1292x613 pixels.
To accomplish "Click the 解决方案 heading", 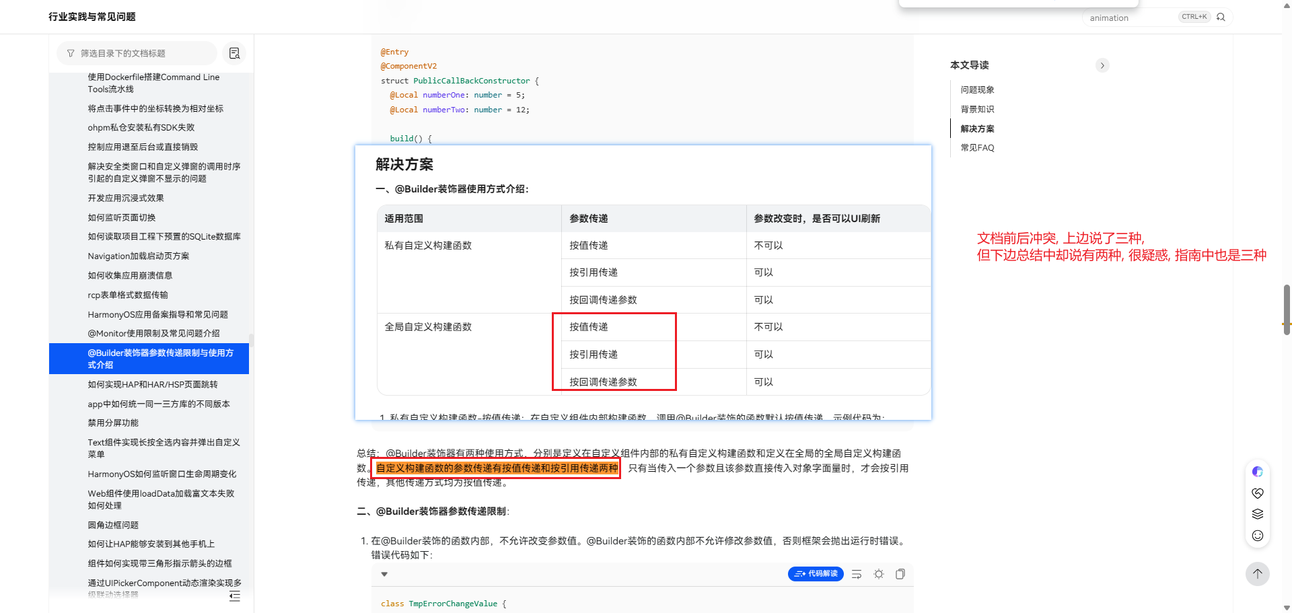I will point(404,164).
